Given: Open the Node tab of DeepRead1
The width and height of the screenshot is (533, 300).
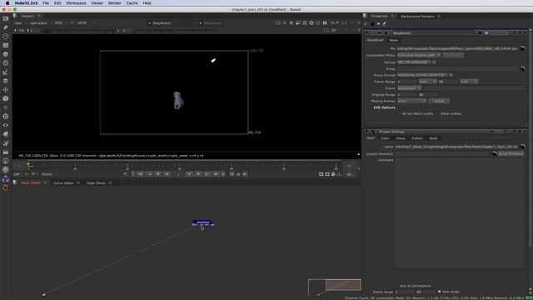Looking at the screenshot, I should [394, 40].
